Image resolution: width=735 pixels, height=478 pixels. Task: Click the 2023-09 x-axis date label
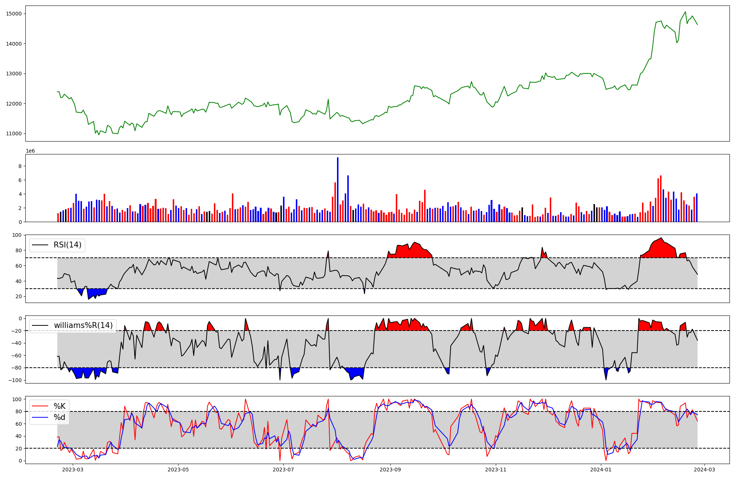pyautogui.click(x=390, y=470)
